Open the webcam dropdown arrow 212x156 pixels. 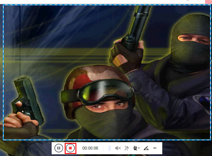tap(139, 148)
